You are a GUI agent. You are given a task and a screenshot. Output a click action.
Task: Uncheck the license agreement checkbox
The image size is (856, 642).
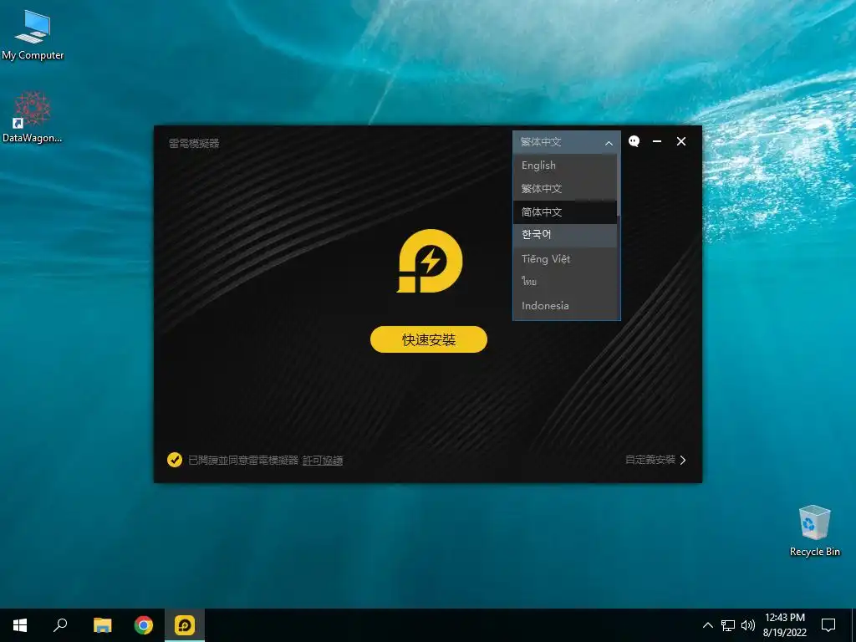[x=175, y=460]
